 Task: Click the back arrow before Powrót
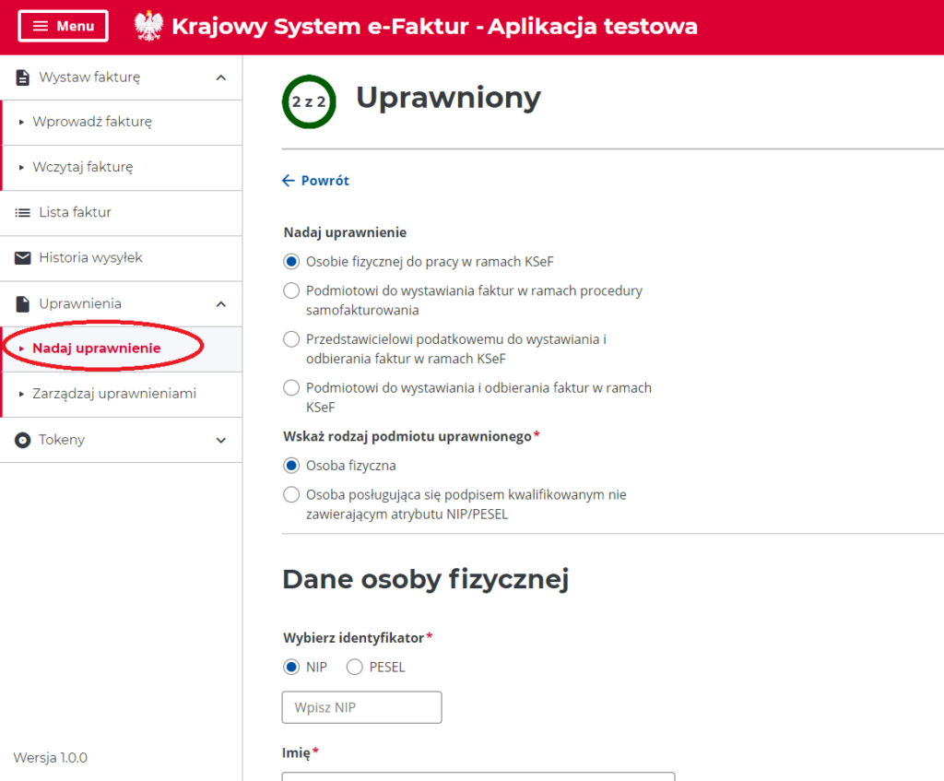289,181
